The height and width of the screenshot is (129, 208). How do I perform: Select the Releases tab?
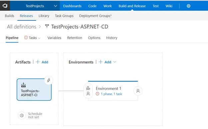point(26,16)
